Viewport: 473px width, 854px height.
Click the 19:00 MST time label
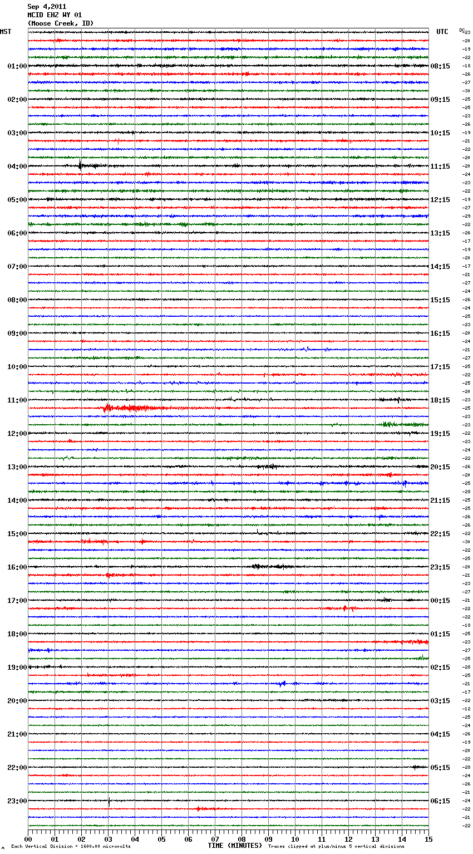click(x=17, y=668)
